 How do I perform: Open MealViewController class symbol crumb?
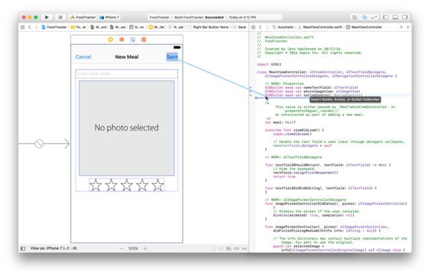click(365, 27)
